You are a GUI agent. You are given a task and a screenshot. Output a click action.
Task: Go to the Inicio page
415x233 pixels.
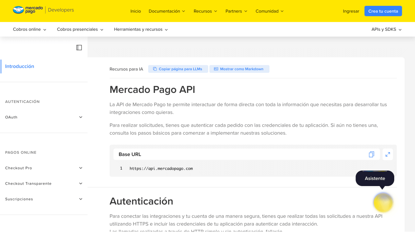[x=136, y=11]
